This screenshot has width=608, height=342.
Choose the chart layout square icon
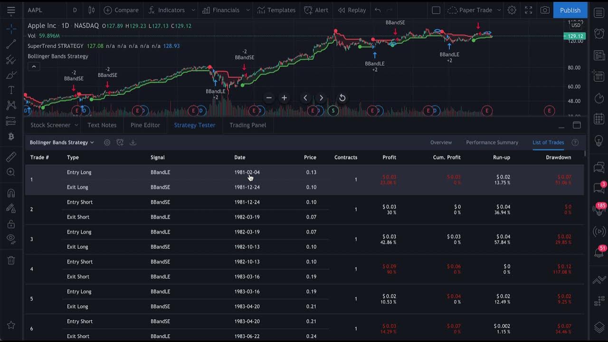click(x=436, y=10)
